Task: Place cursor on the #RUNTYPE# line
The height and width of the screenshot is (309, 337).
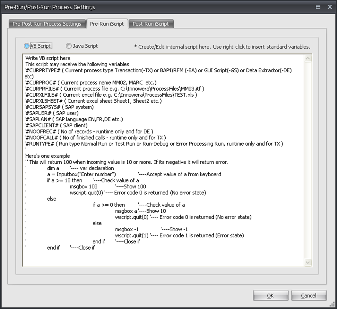Action: pos(150,143)
